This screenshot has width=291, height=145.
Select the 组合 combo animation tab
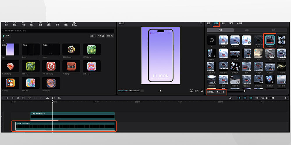[x=274, y=30]
